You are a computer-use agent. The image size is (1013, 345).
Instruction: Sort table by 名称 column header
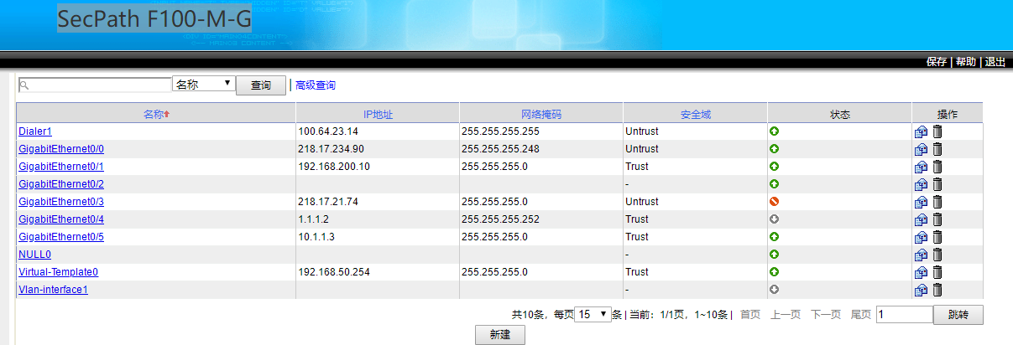(x=156, y=114)
